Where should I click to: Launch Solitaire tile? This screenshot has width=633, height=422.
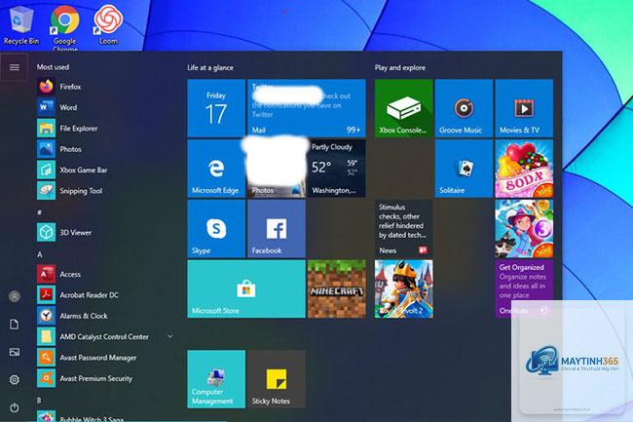(464, 169)
